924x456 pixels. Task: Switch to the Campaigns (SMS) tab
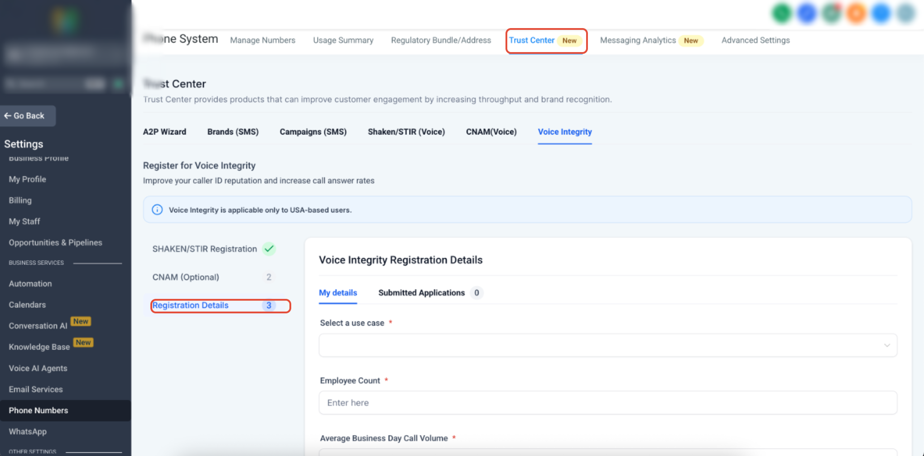313,132
